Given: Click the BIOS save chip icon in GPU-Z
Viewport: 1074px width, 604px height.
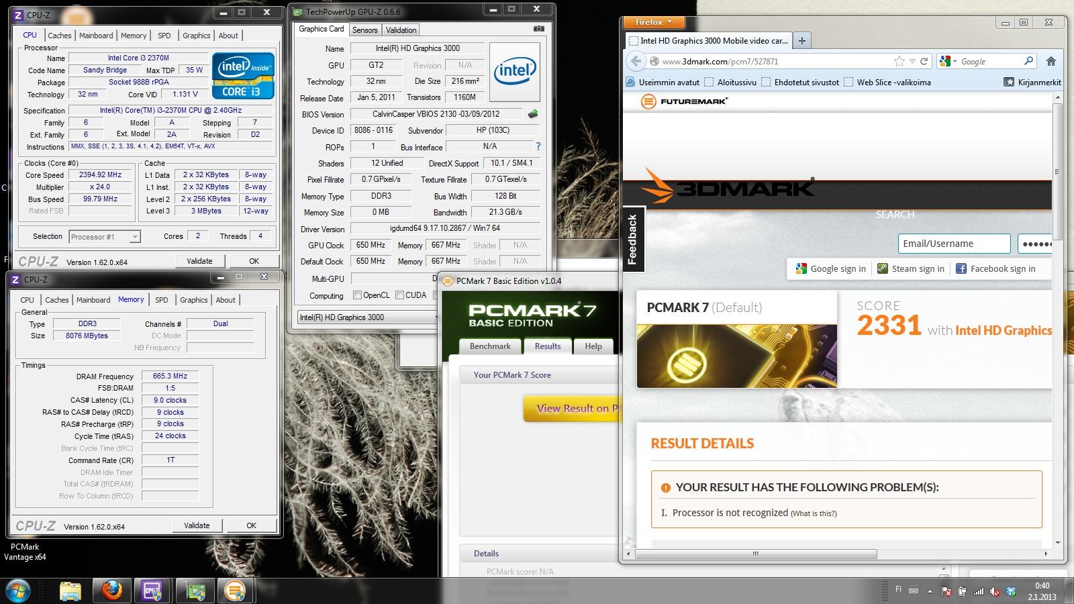Looking at the screenshot, I should click(533, 114).
